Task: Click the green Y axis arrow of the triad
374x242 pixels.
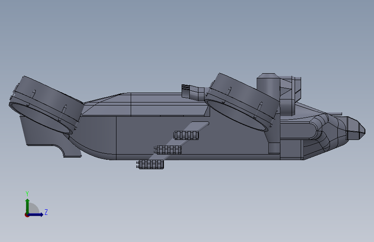Action: point(28,206)
